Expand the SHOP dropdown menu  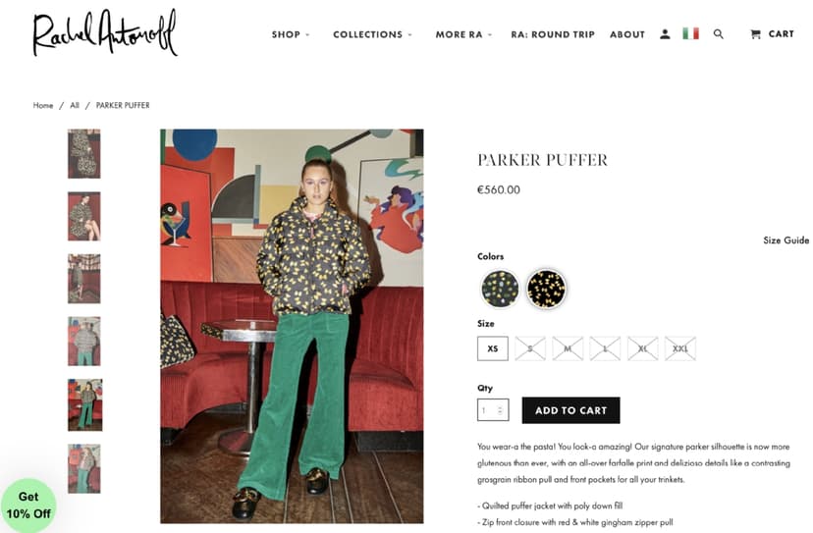(x=291, y=34)
